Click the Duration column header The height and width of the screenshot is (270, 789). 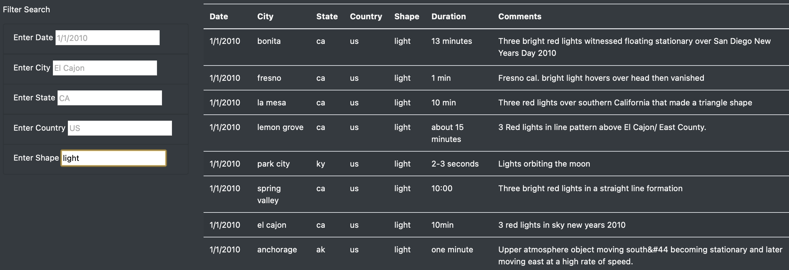pos(448,16)
